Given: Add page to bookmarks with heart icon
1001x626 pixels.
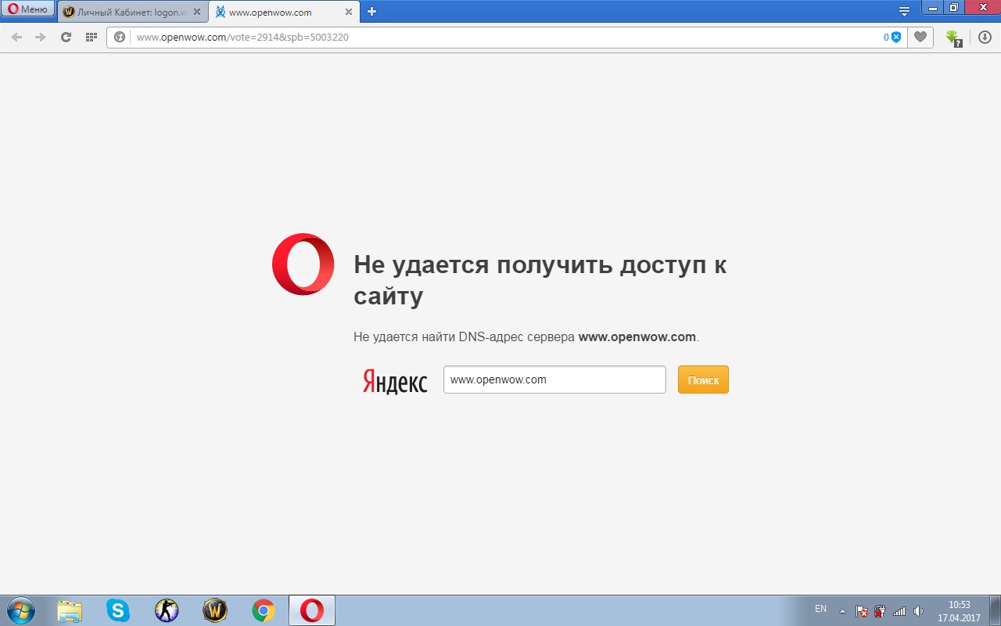Looking at the screenshot, I should click(920, 37).
